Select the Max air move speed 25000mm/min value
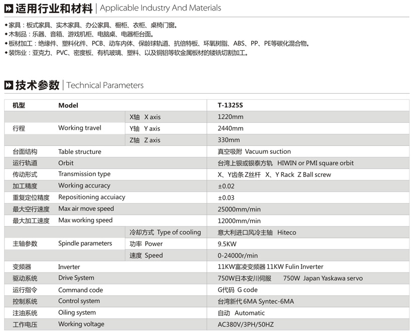The width and height of the screenshot is (413, 336). (x=239, y=209)
